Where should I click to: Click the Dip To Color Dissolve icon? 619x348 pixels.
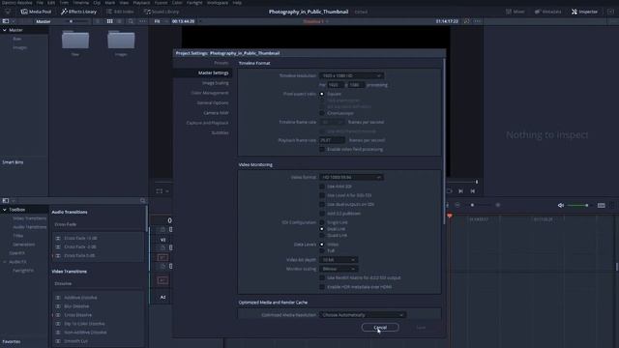click(58, 324)
